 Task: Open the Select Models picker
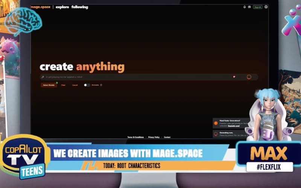pyautogui.click(x=49, y=85)
